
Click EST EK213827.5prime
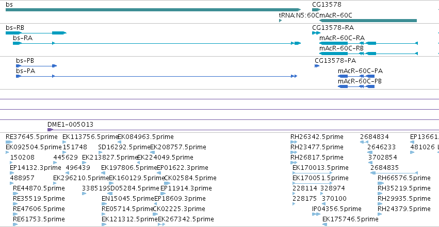(x=110, y=158)
